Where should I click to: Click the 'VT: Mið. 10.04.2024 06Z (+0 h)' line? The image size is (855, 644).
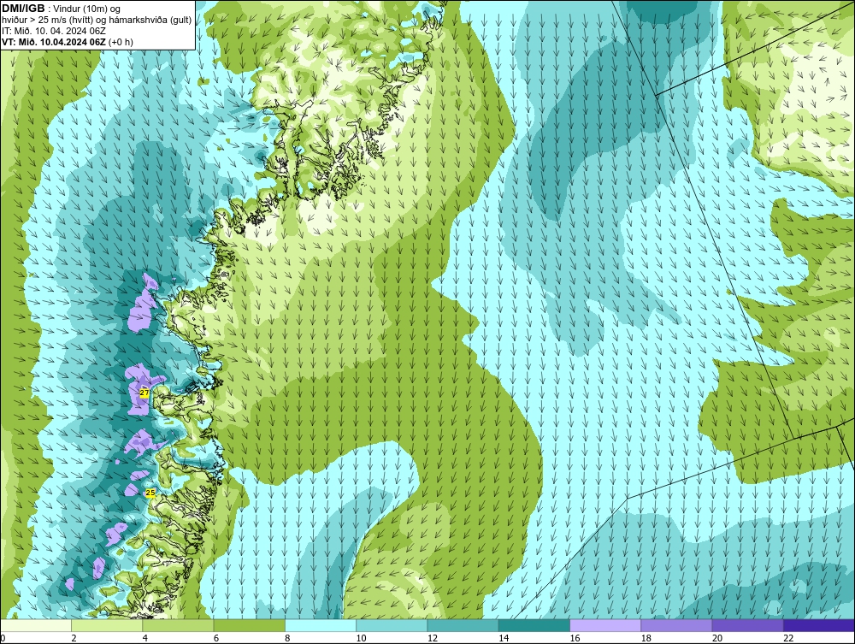(67, 42)
